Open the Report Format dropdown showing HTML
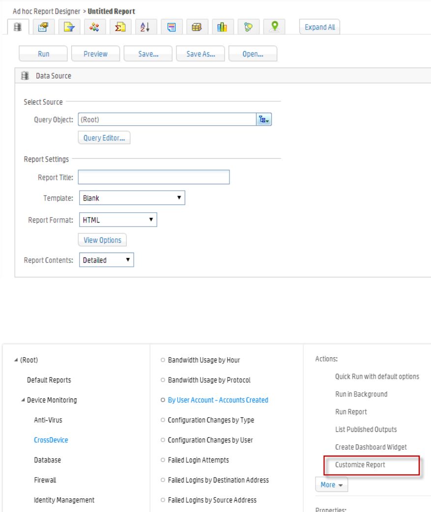The image size is (431, 512). 118,220
